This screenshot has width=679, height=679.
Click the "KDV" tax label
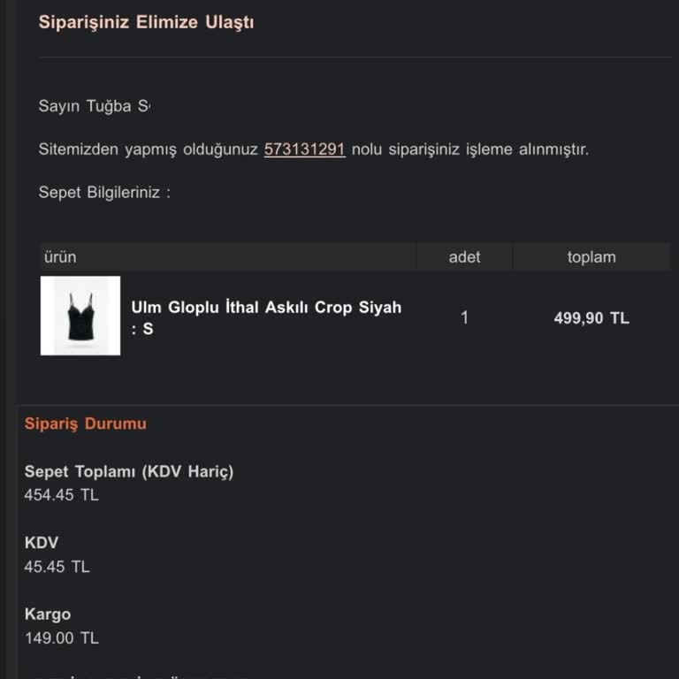[42, 543]
